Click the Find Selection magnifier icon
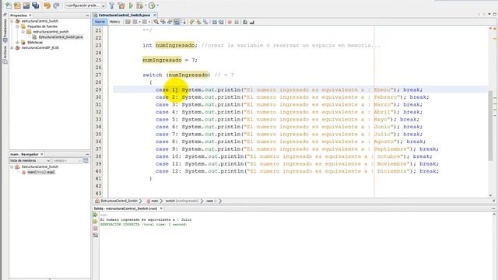The image size is (498, 280). pyautogui.click(x=156, y=22)
